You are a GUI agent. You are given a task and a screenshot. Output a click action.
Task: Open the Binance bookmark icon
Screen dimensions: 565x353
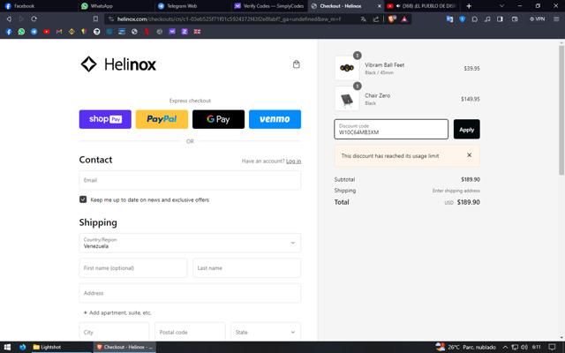click(72, 32)
